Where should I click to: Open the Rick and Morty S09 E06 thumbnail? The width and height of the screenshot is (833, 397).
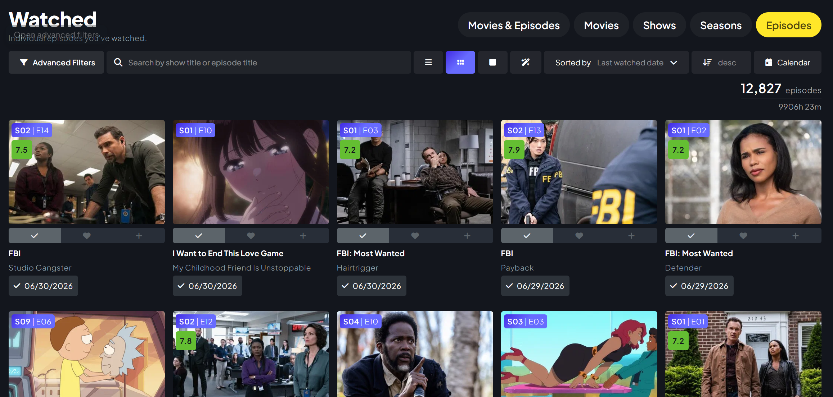click(87, 354)
